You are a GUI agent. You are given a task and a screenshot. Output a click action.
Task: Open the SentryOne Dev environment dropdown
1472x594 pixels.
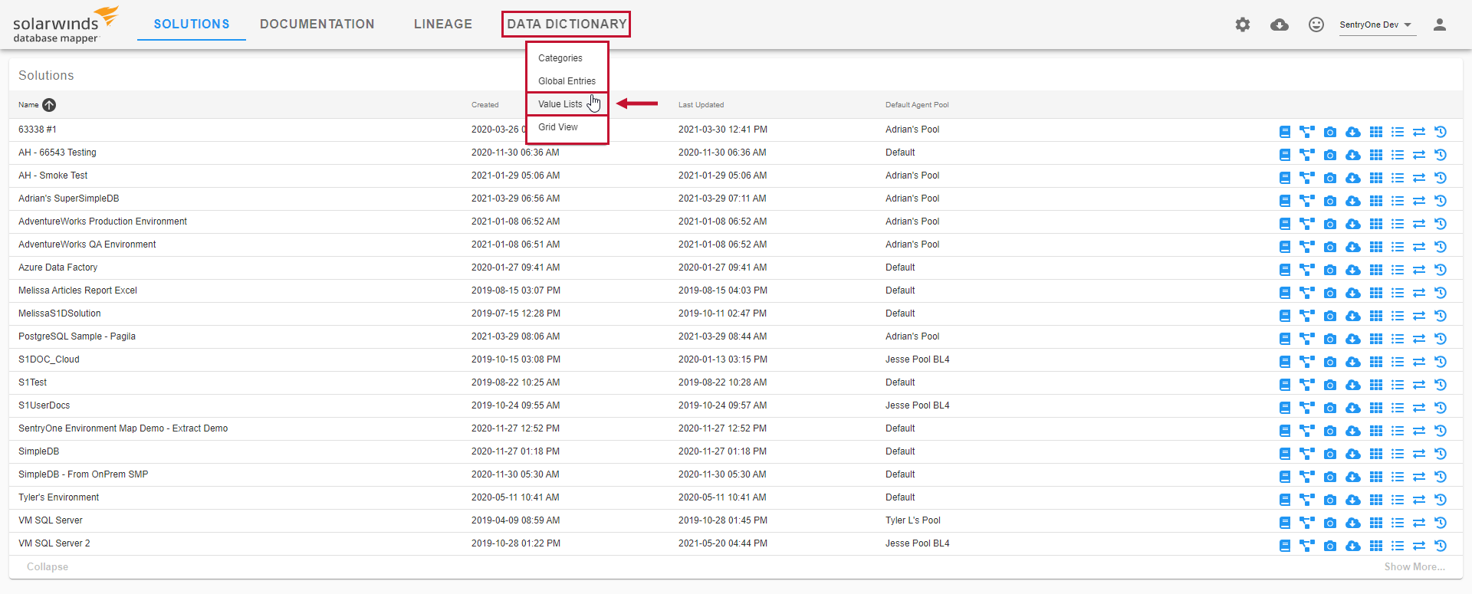click(1376, 25)
